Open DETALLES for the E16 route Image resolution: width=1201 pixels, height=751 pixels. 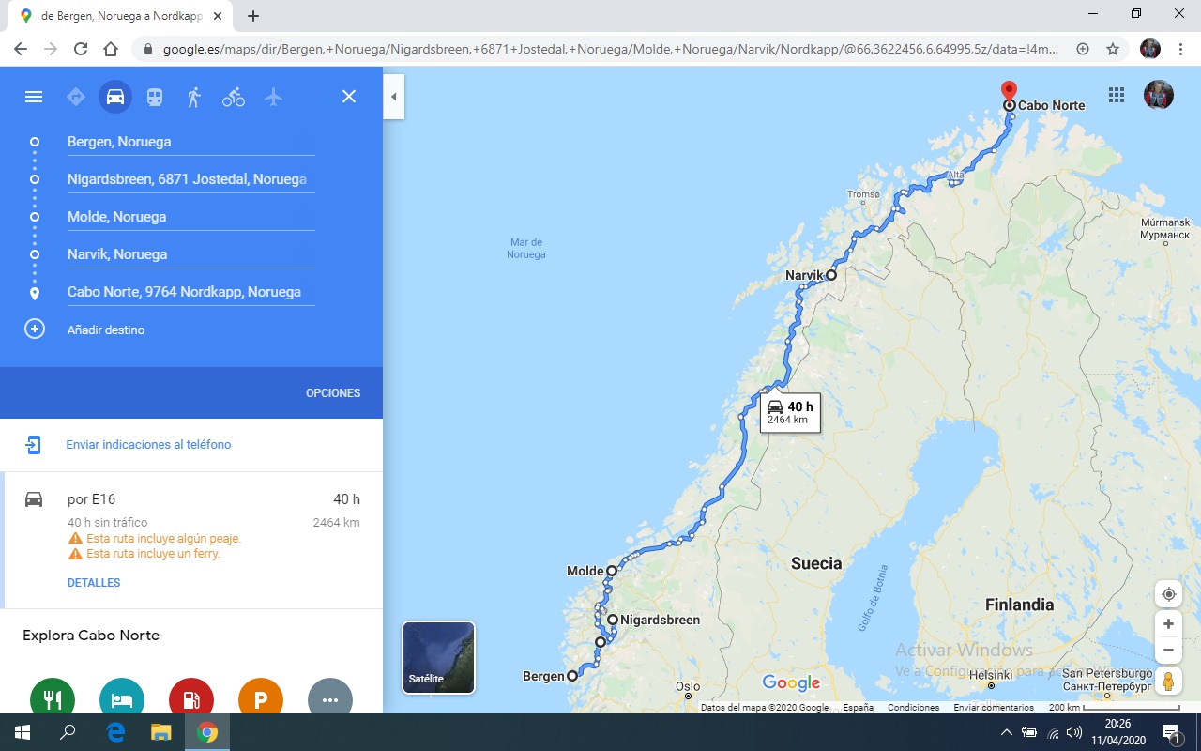(94, 583)
